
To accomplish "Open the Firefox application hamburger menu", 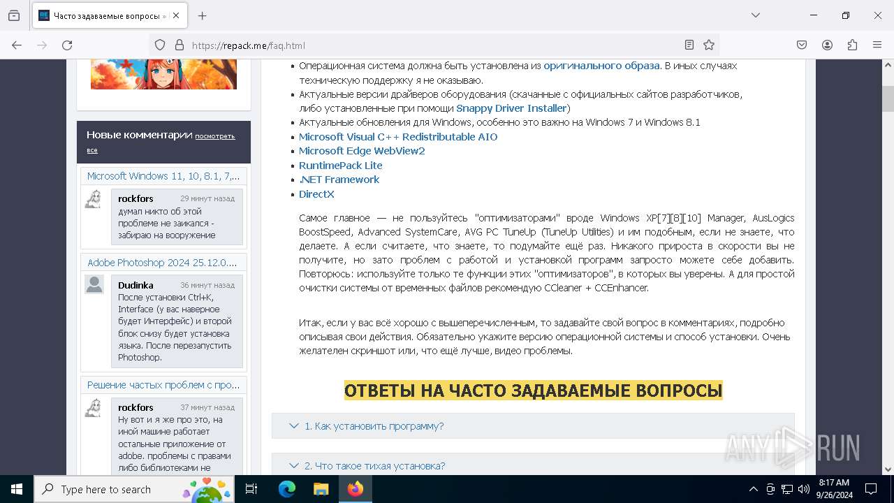I will tap(877, 45).
